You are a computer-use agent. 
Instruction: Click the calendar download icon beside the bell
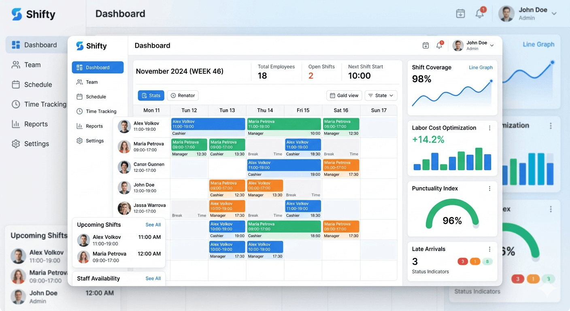click(x=425, y=45)
